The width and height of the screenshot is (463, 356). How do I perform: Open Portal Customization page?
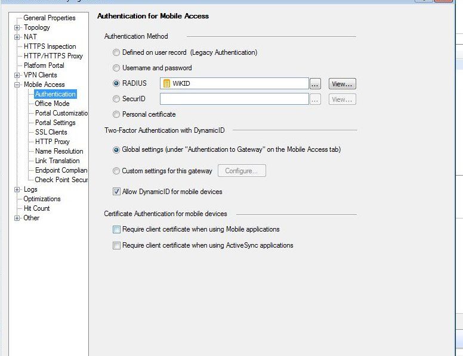click(61, 113)
